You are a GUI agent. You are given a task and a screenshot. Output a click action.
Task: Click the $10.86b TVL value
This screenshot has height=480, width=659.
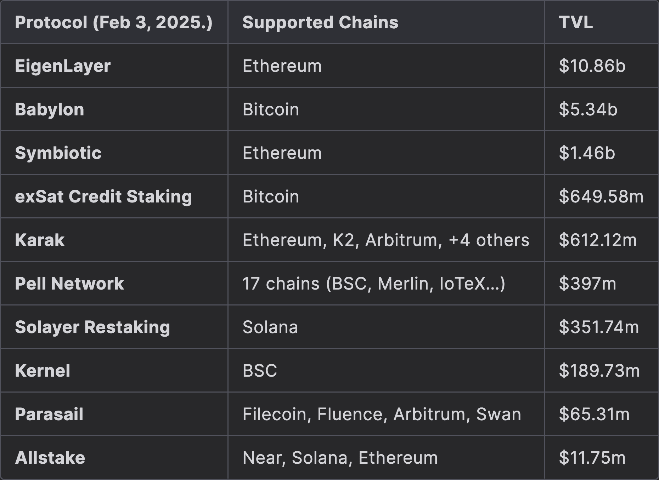click(x=592, y=66)
